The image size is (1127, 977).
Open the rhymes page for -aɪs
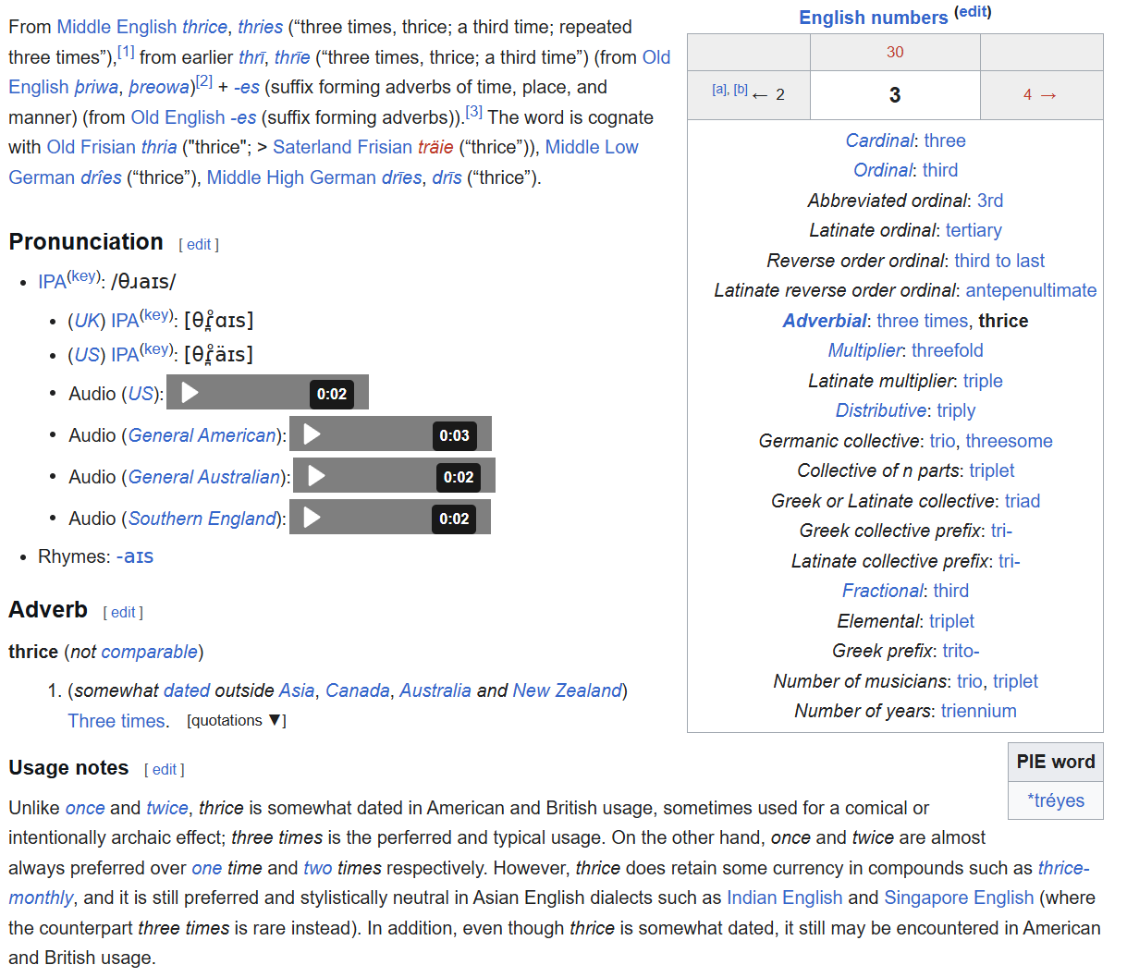135,556
